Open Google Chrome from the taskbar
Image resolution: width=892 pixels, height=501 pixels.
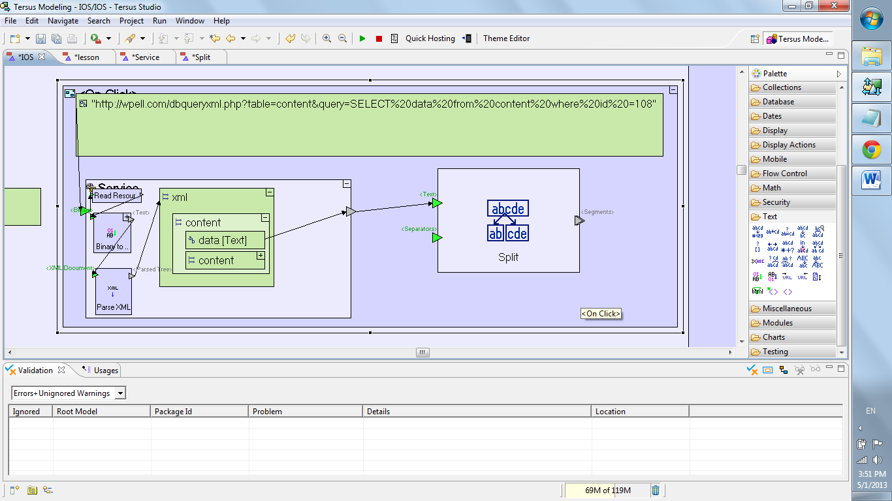(x=872, y=151)
